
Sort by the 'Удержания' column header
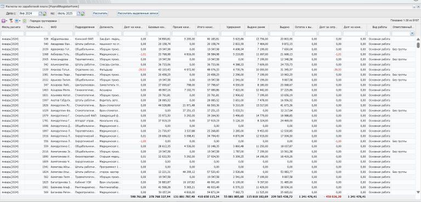(x=232, y=27)
